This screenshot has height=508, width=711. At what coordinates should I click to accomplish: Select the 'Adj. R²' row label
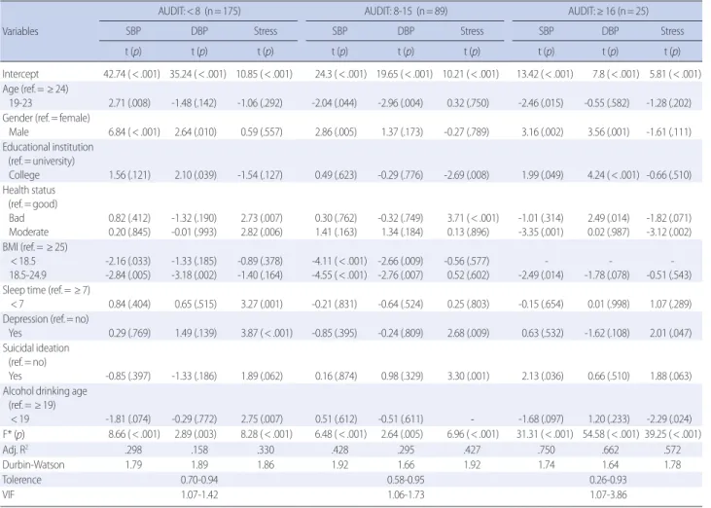tap(15, 450)
